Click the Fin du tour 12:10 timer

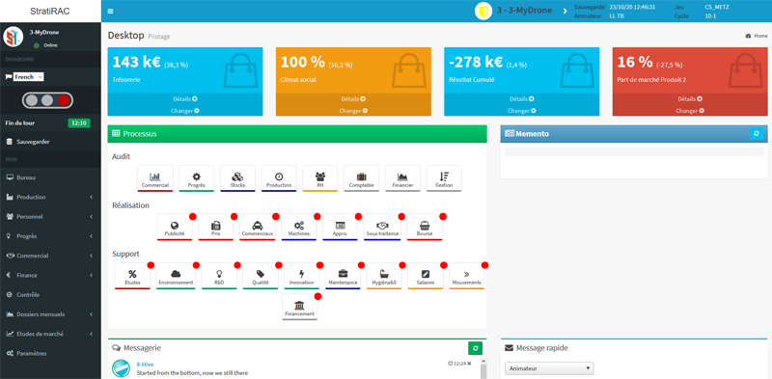79,123
